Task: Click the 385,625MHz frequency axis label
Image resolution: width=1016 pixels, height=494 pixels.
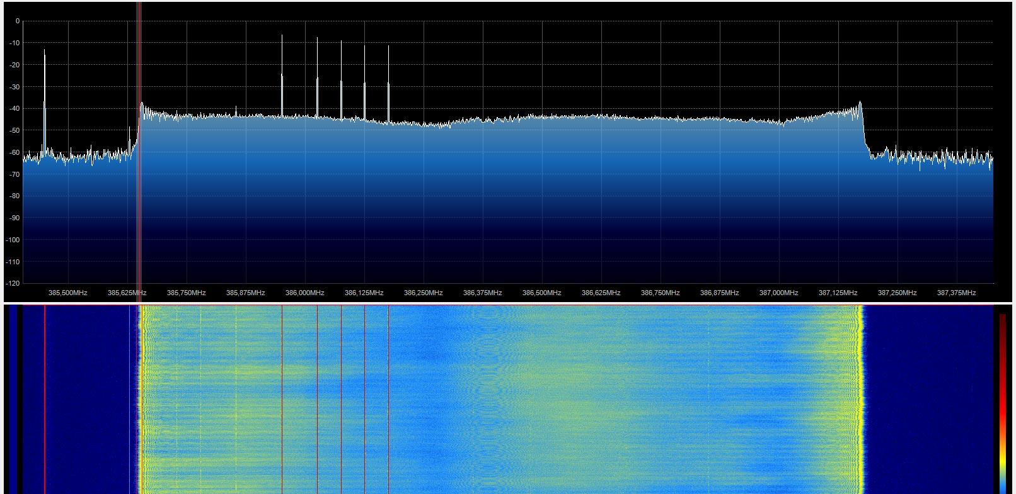Action: (127, 293)
